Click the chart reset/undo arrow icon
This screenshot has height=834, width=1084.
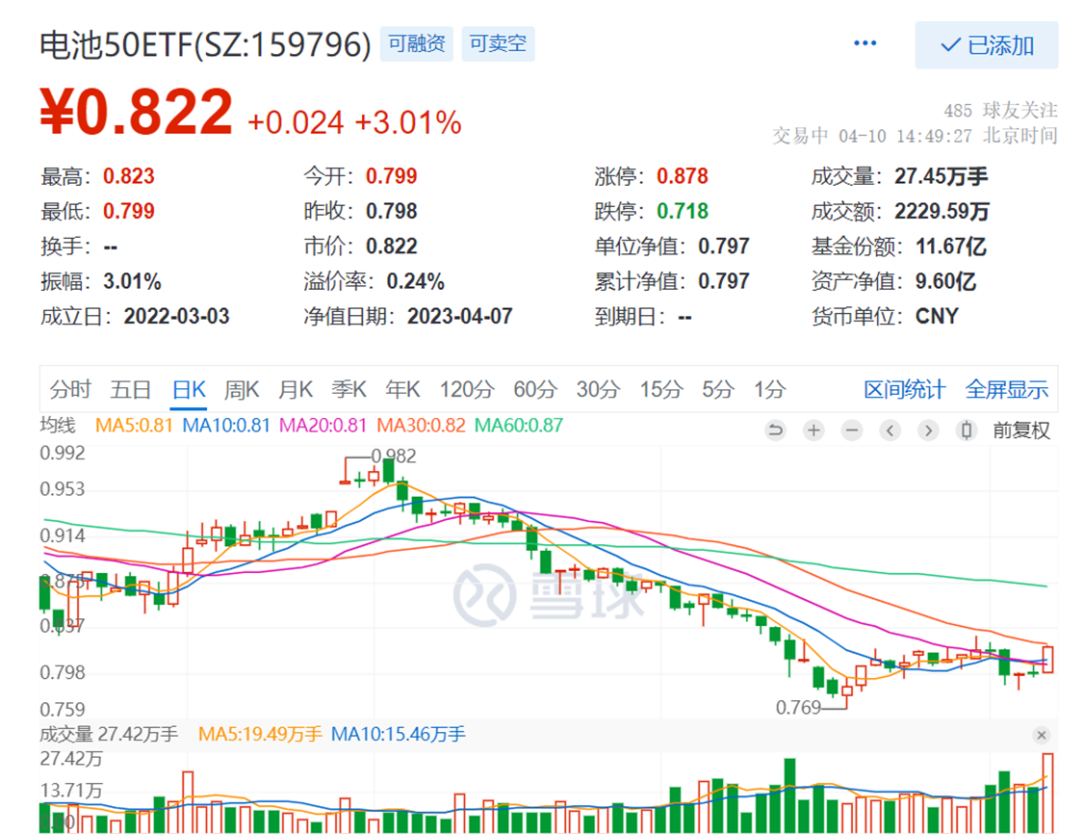[x=776, y=430]
